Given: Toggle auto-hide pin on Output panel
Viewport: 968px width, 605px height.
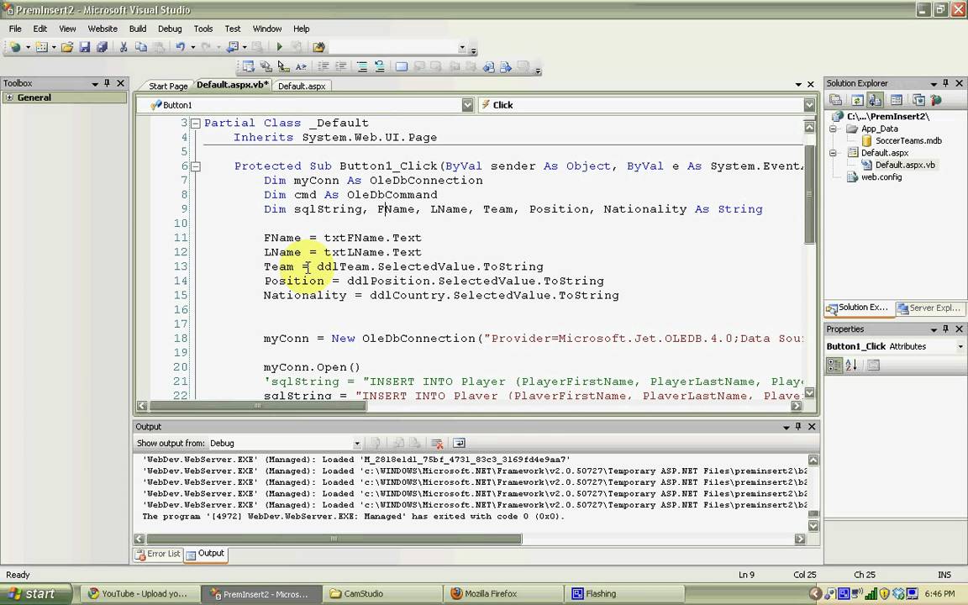Looking at the screenshot, I should click(x=798, y=426).
